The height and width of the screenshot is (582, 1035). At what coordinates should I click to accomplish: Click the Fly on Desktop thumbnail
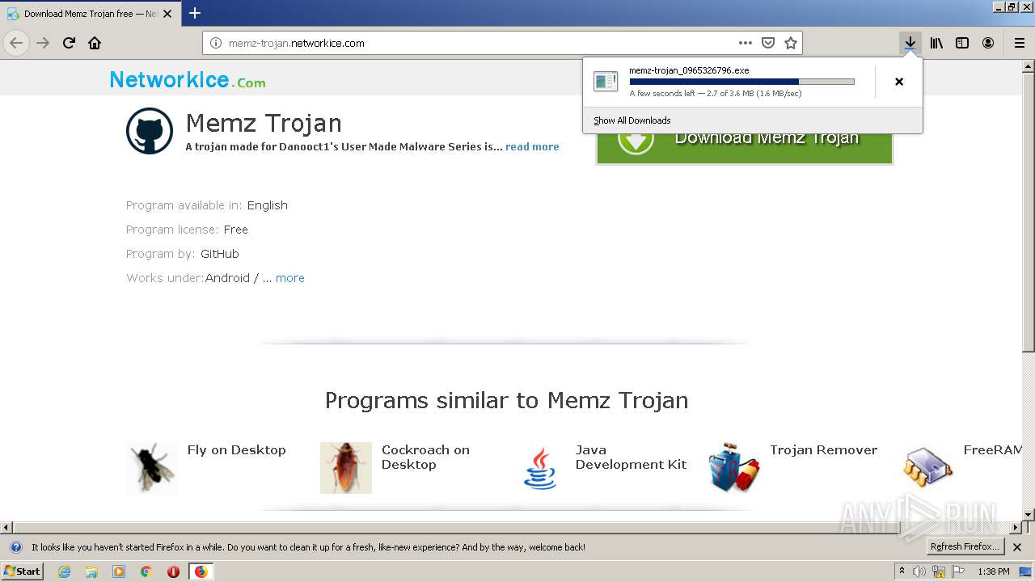pos(151,467)
